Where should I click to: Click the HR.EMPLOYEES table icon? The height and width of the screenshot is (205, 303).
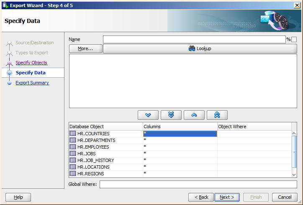pyautogui.click(x=73, y=147)
